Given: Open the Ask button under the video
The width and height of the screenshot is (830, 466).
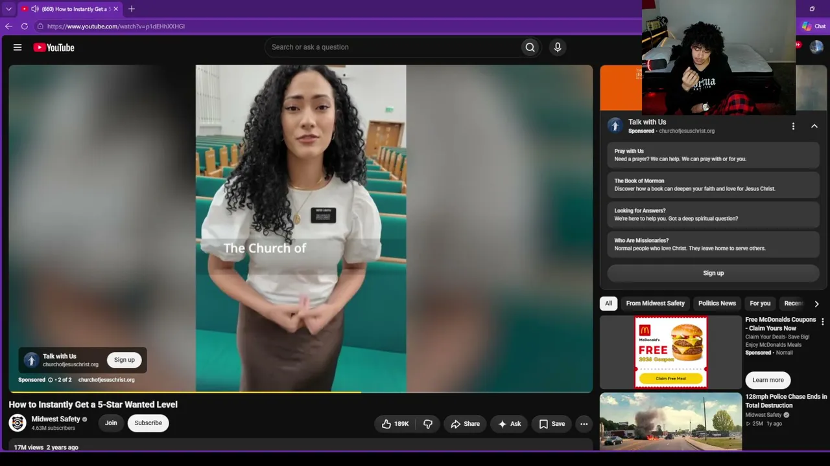Looking at the screenshot, I should 509,424.
